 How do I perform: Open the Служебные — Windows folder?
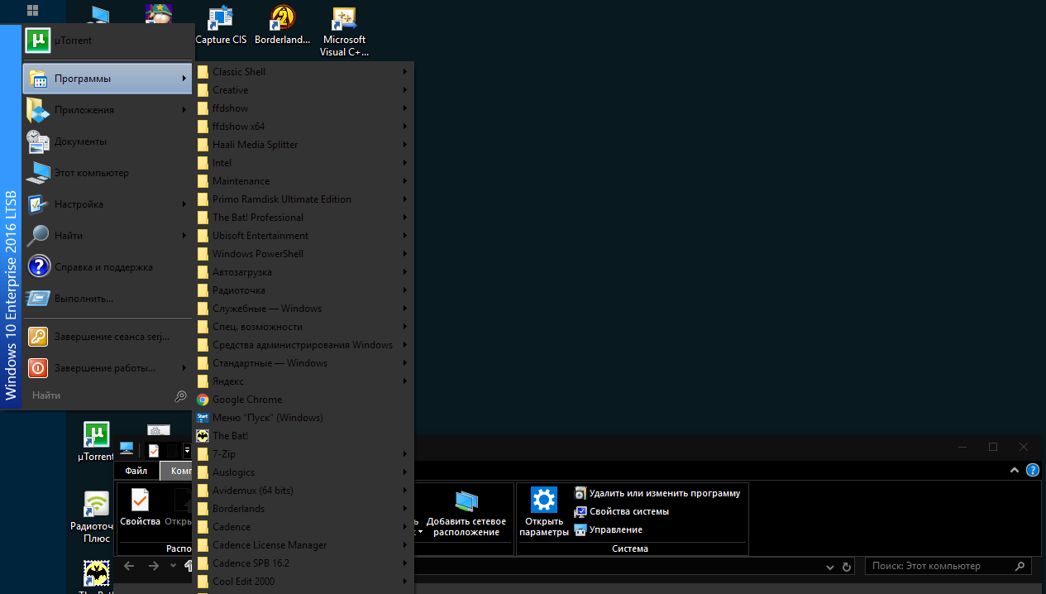(x=303, y=309)
